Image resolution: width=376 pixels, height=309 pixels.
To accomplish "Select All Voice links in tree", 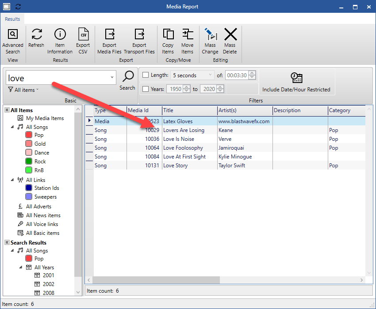I will tap(42, 224).
